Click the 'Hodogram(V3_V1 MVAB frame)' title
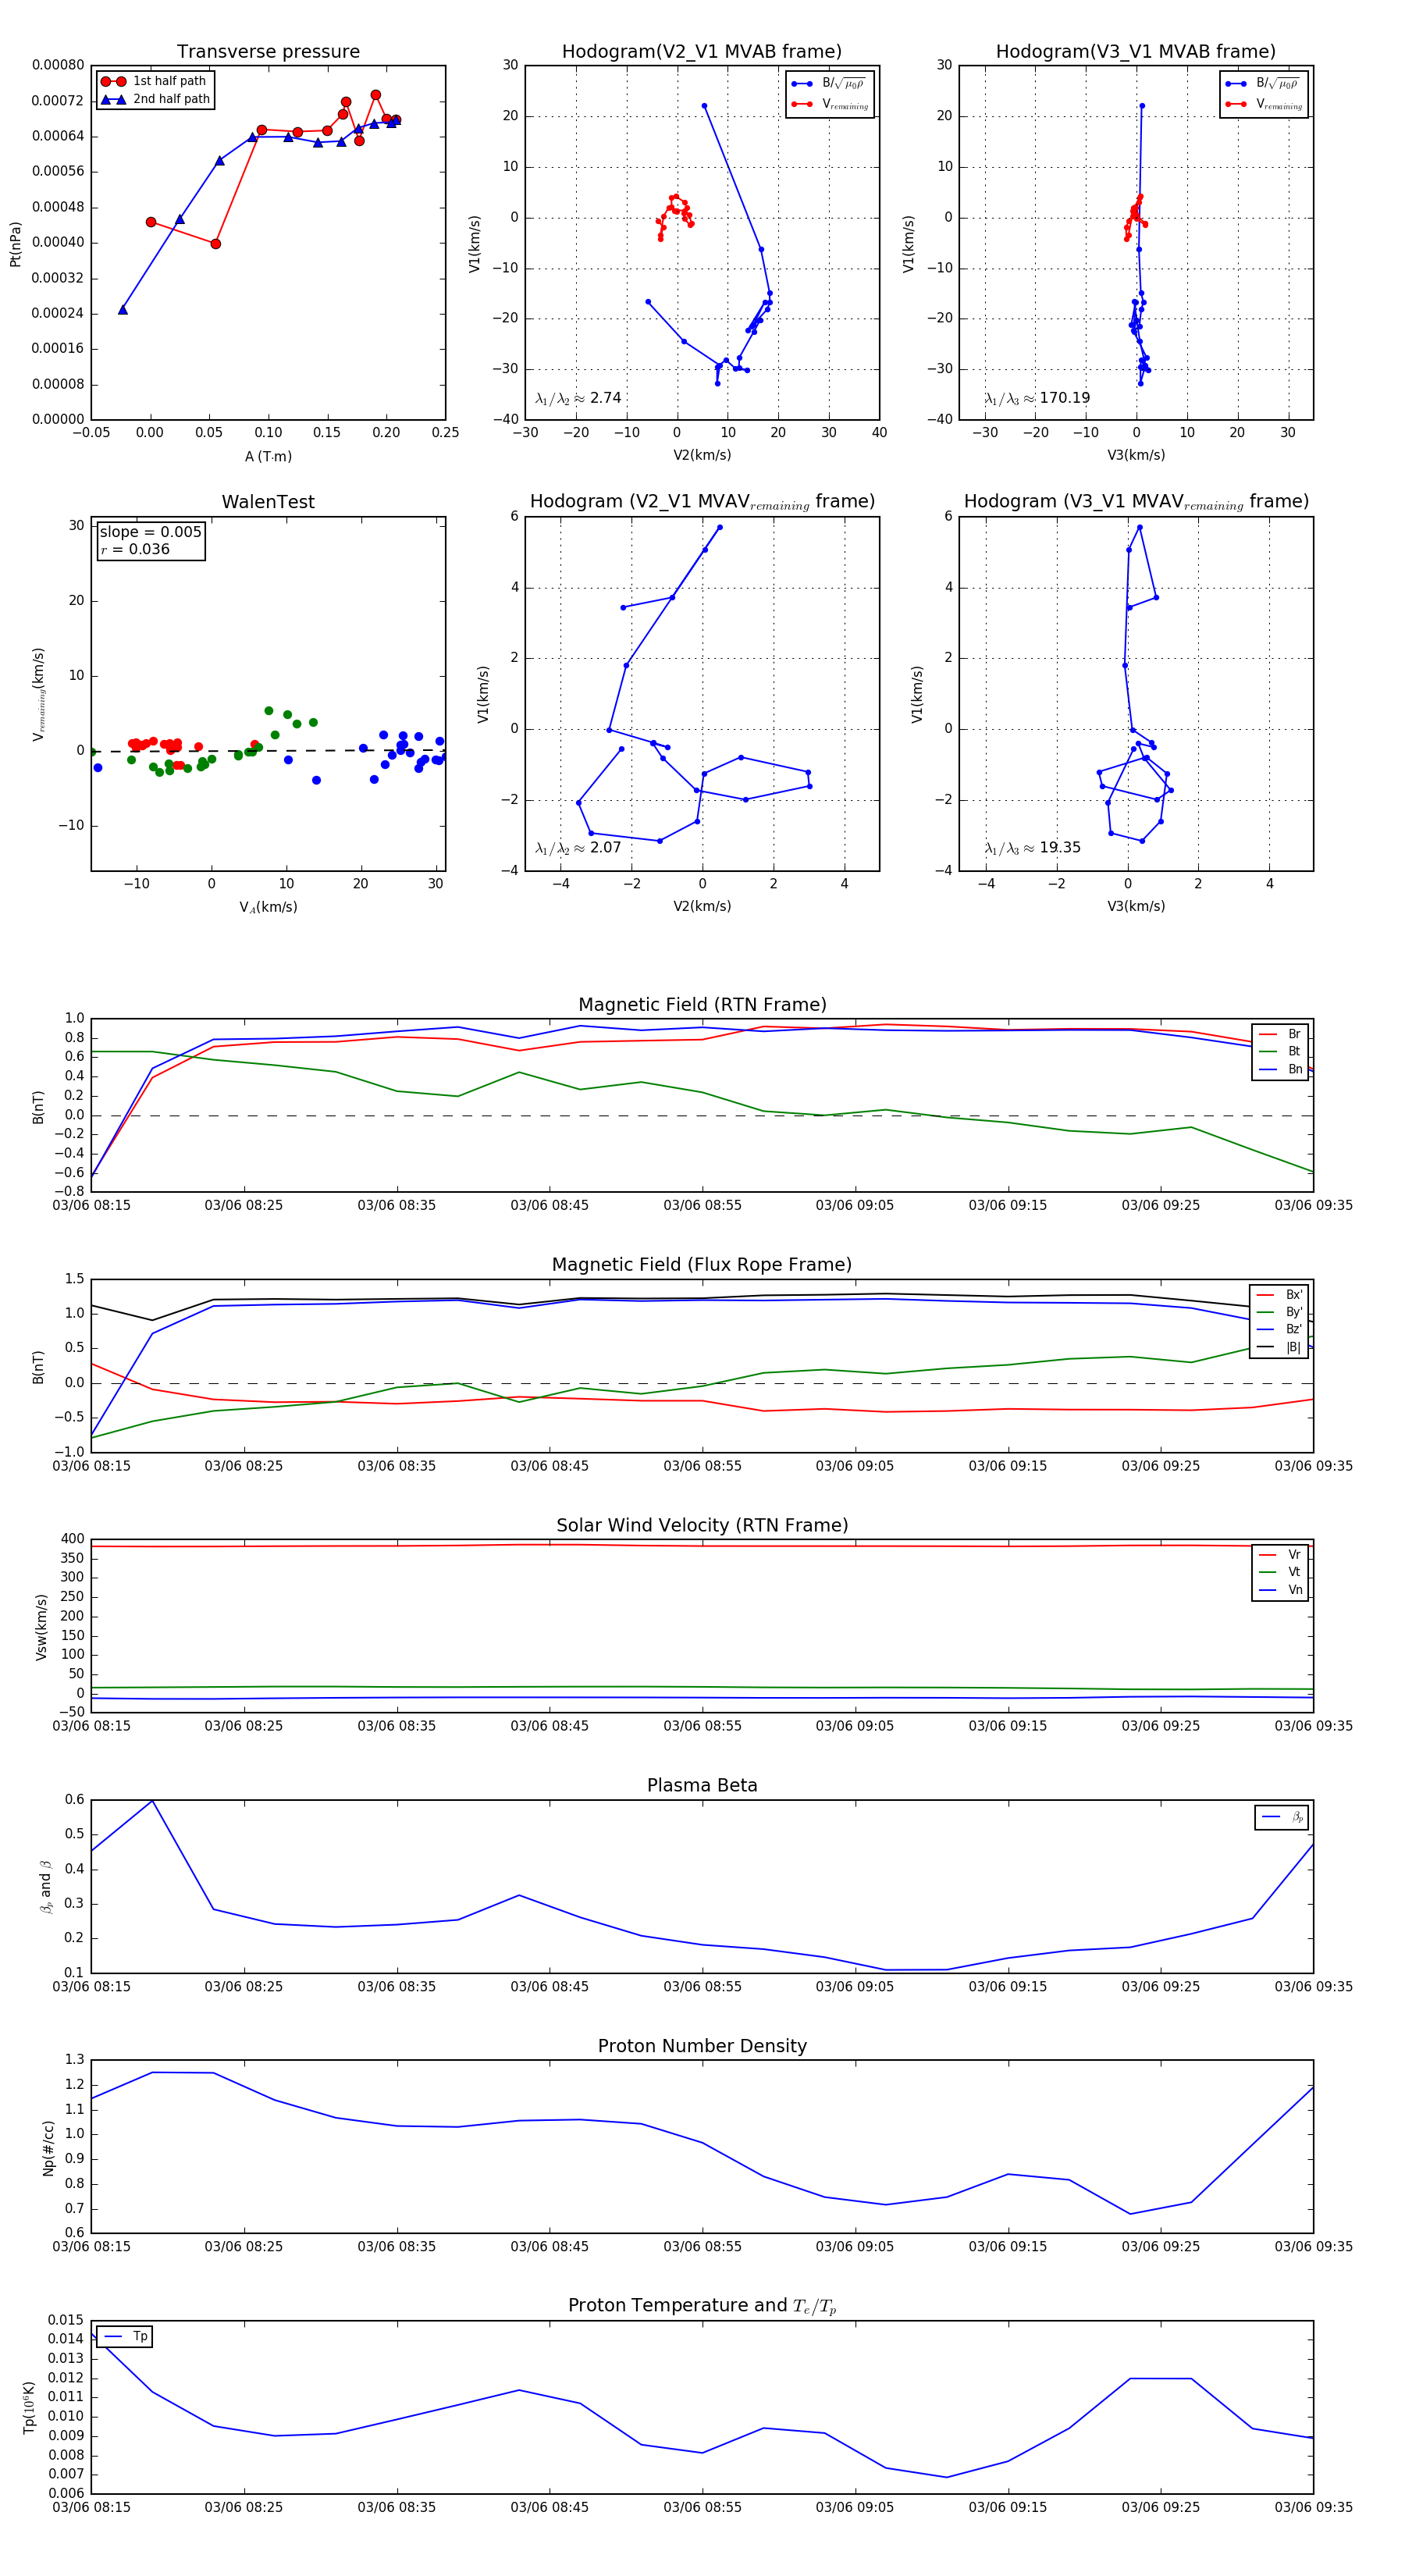Screen dimensions: 1405x2576 tap(1136, 52)
